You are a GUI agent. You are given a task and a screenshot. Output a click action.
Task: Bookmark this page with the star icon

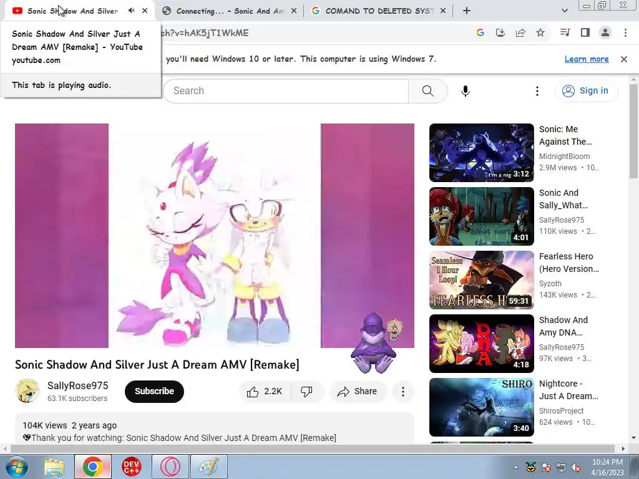[540, 32]
